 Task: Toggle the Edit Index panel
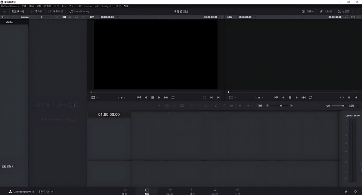(55, 11)
